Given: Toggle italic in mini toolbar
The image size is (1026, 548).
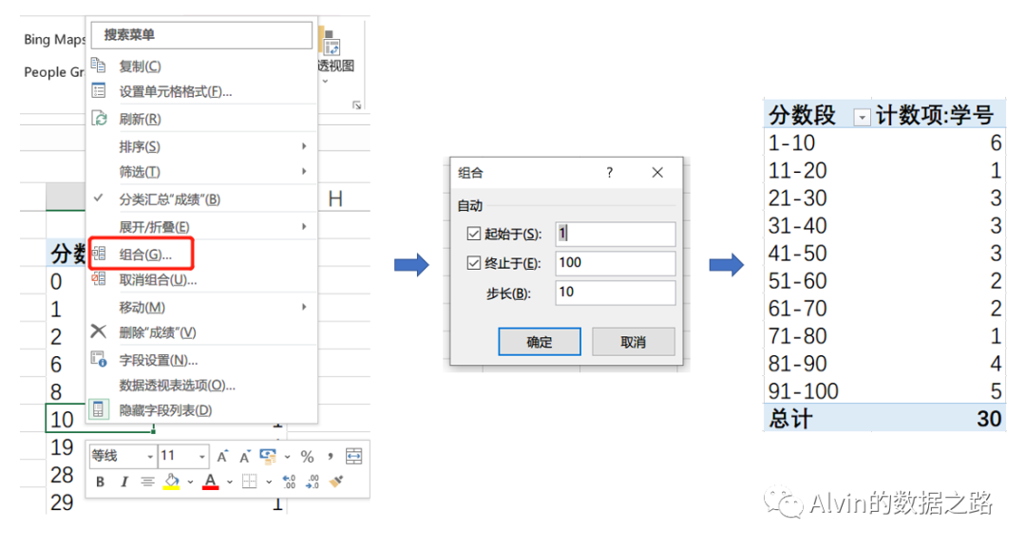Looking at the screenshot, I should click(123, 482).
